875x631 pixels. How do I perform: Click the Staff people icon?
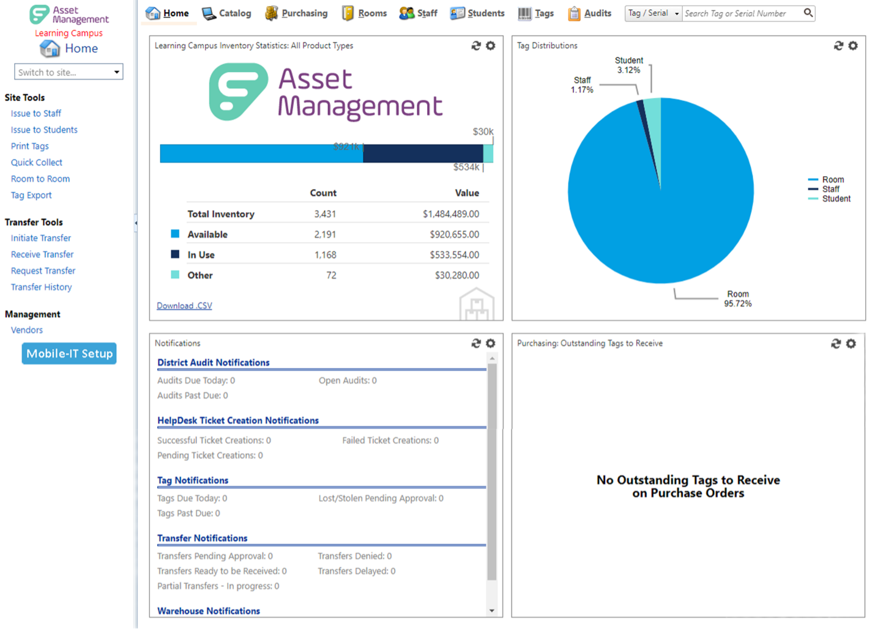[x=406, y=13]
